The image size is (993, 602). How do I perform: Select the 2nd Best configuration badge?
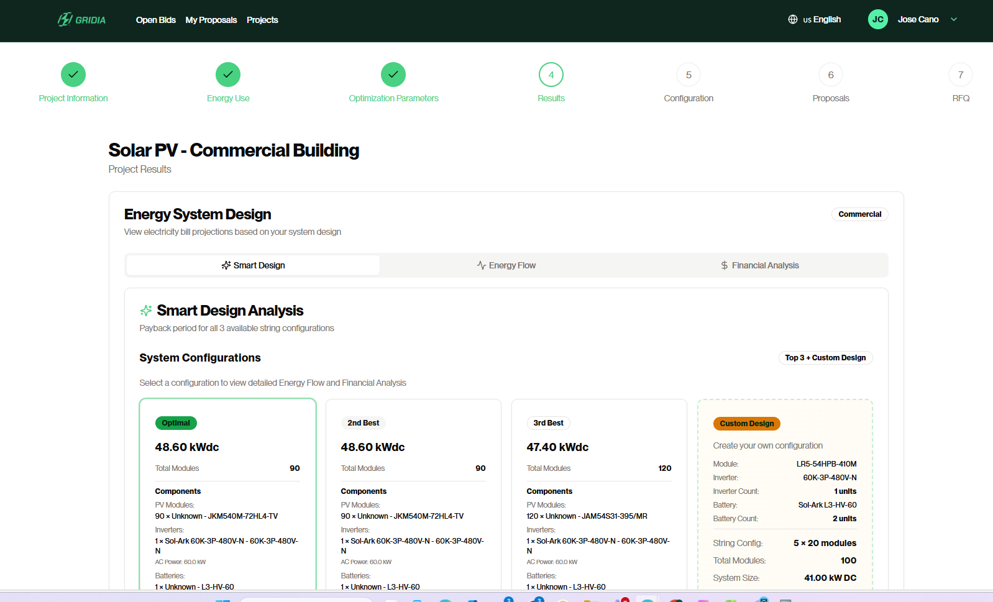pyautogui.click(x=364, y=423)
